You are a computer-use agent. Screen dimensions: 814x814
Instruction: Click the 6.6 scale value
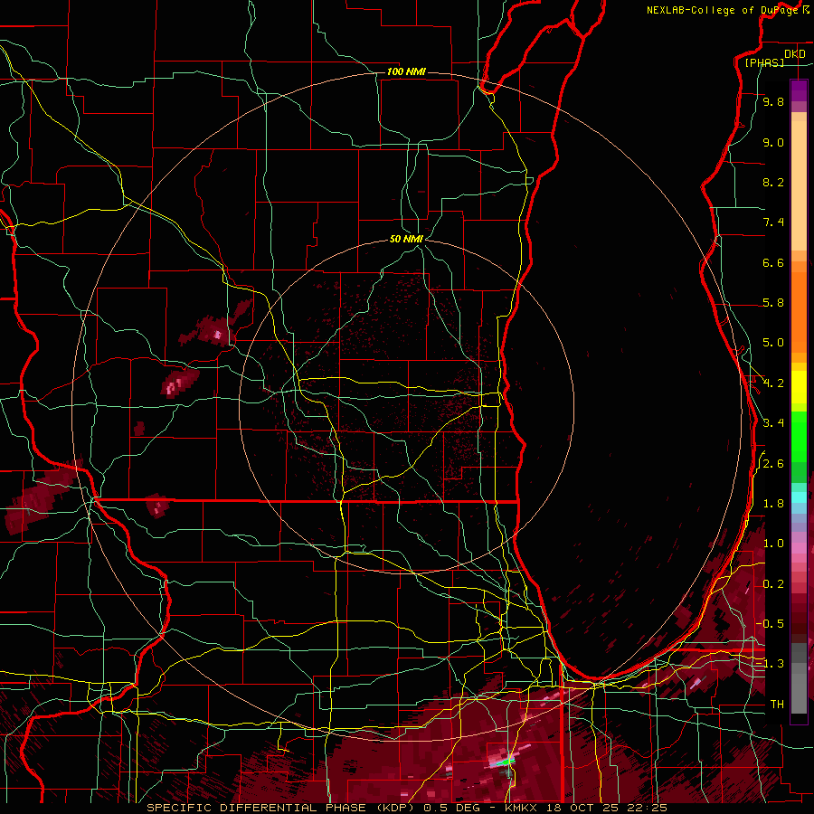click(773, 262)
